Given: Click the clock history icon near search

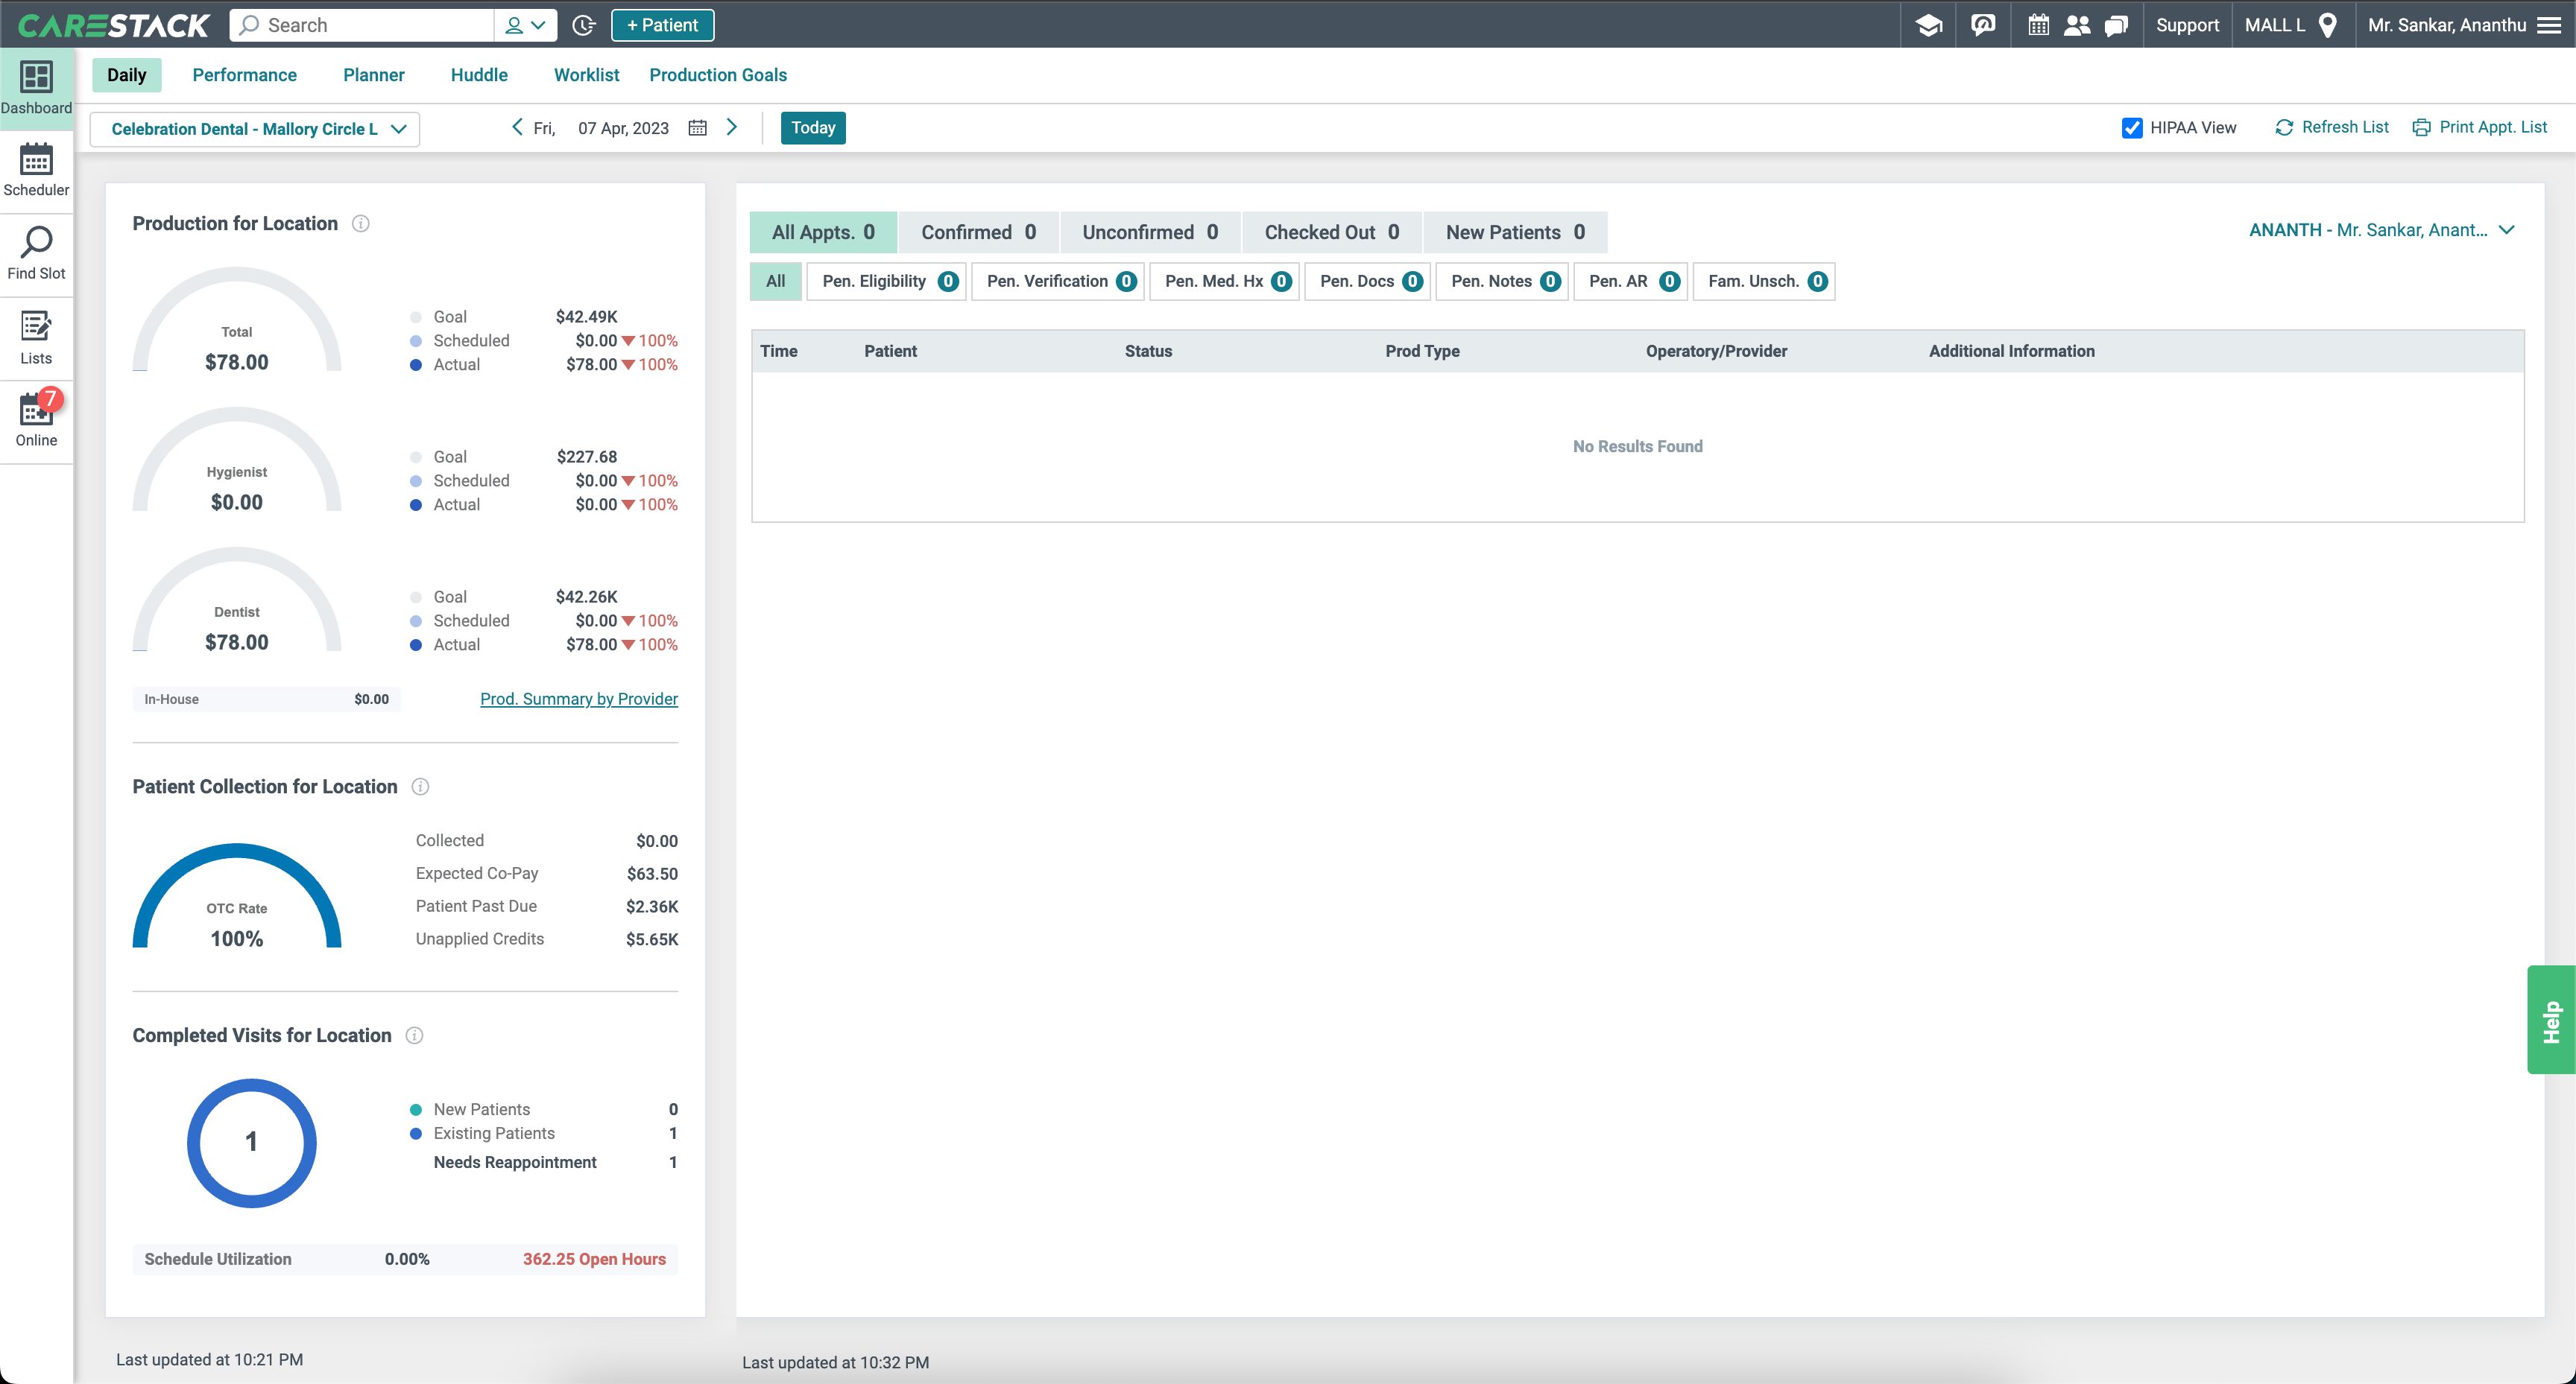Looking at the screenshot, I should click(x=584, y=25).
